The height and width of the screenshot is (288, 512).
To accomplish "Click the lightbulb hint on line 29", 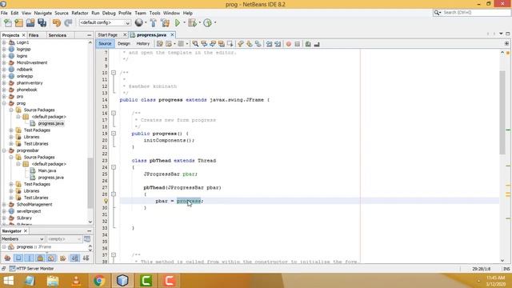I will 106,201.
